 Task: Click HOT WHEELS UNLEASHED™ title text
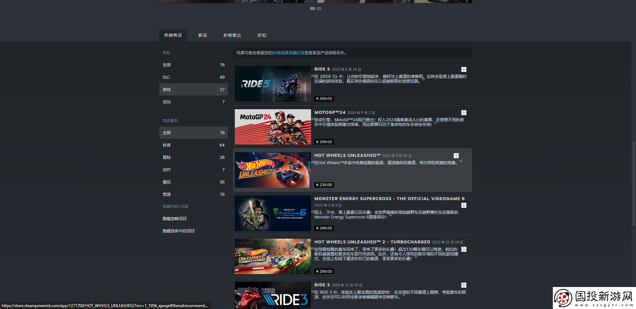point(348,155)
